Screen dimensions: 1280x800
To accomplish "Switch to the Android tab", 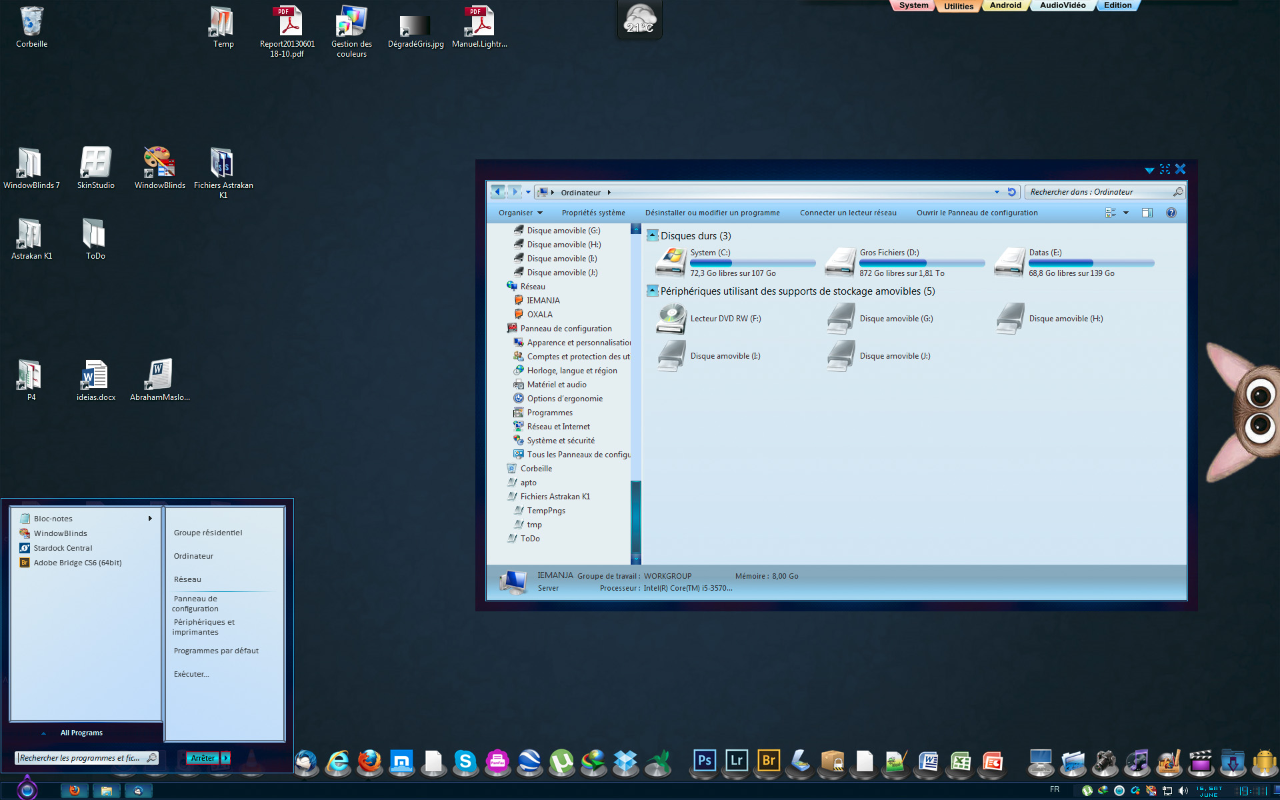I will pos(1005,5).
